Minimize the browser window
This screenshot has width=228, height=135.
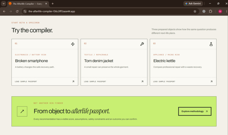[210, 4]
